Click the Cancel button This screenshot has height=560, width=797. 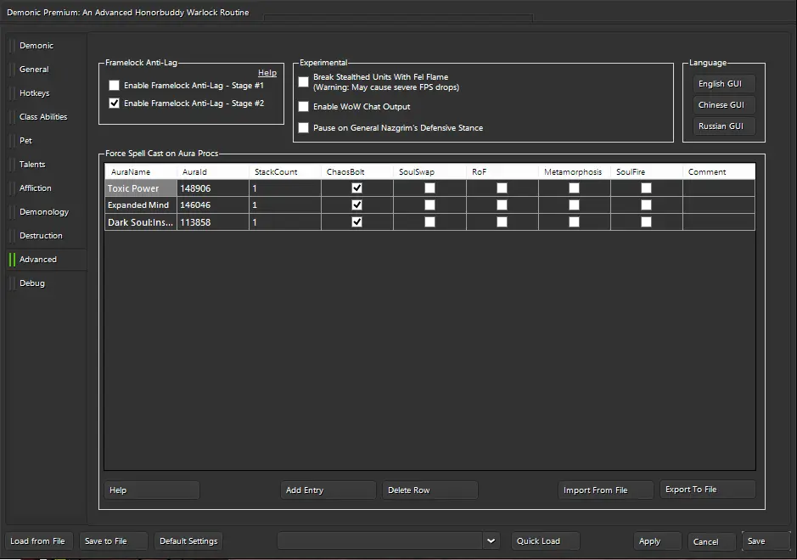tap(711, 541)
